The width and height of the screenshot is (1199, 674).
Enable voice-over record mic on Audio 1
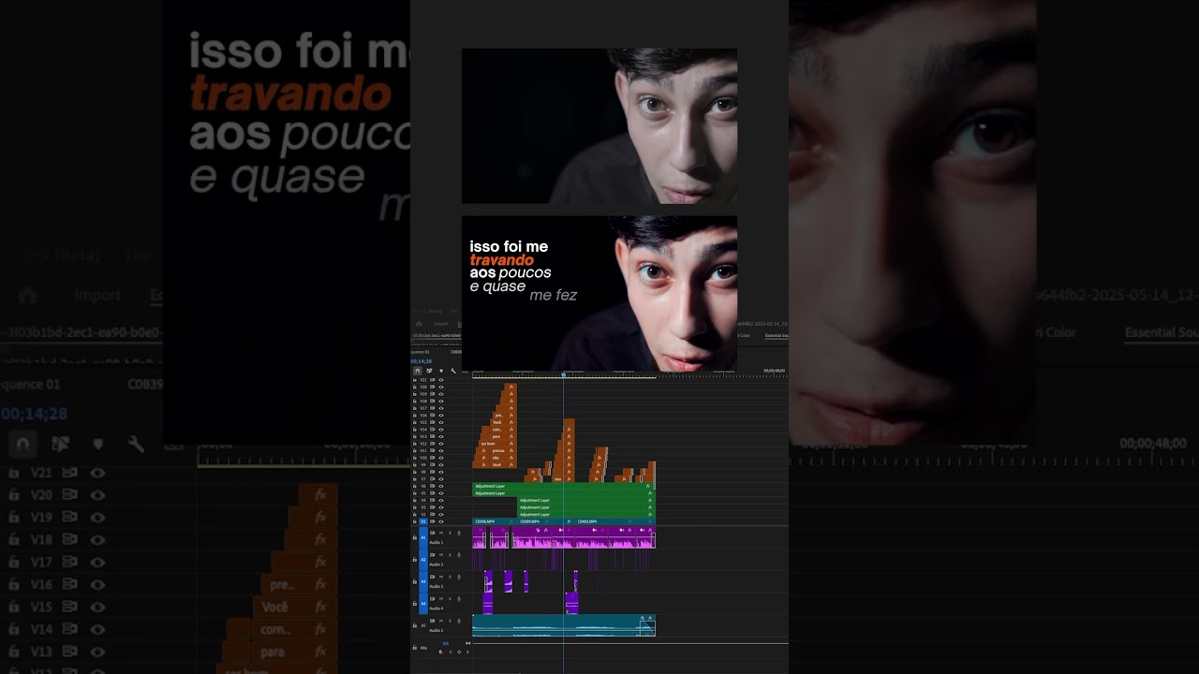pos(459,533)
